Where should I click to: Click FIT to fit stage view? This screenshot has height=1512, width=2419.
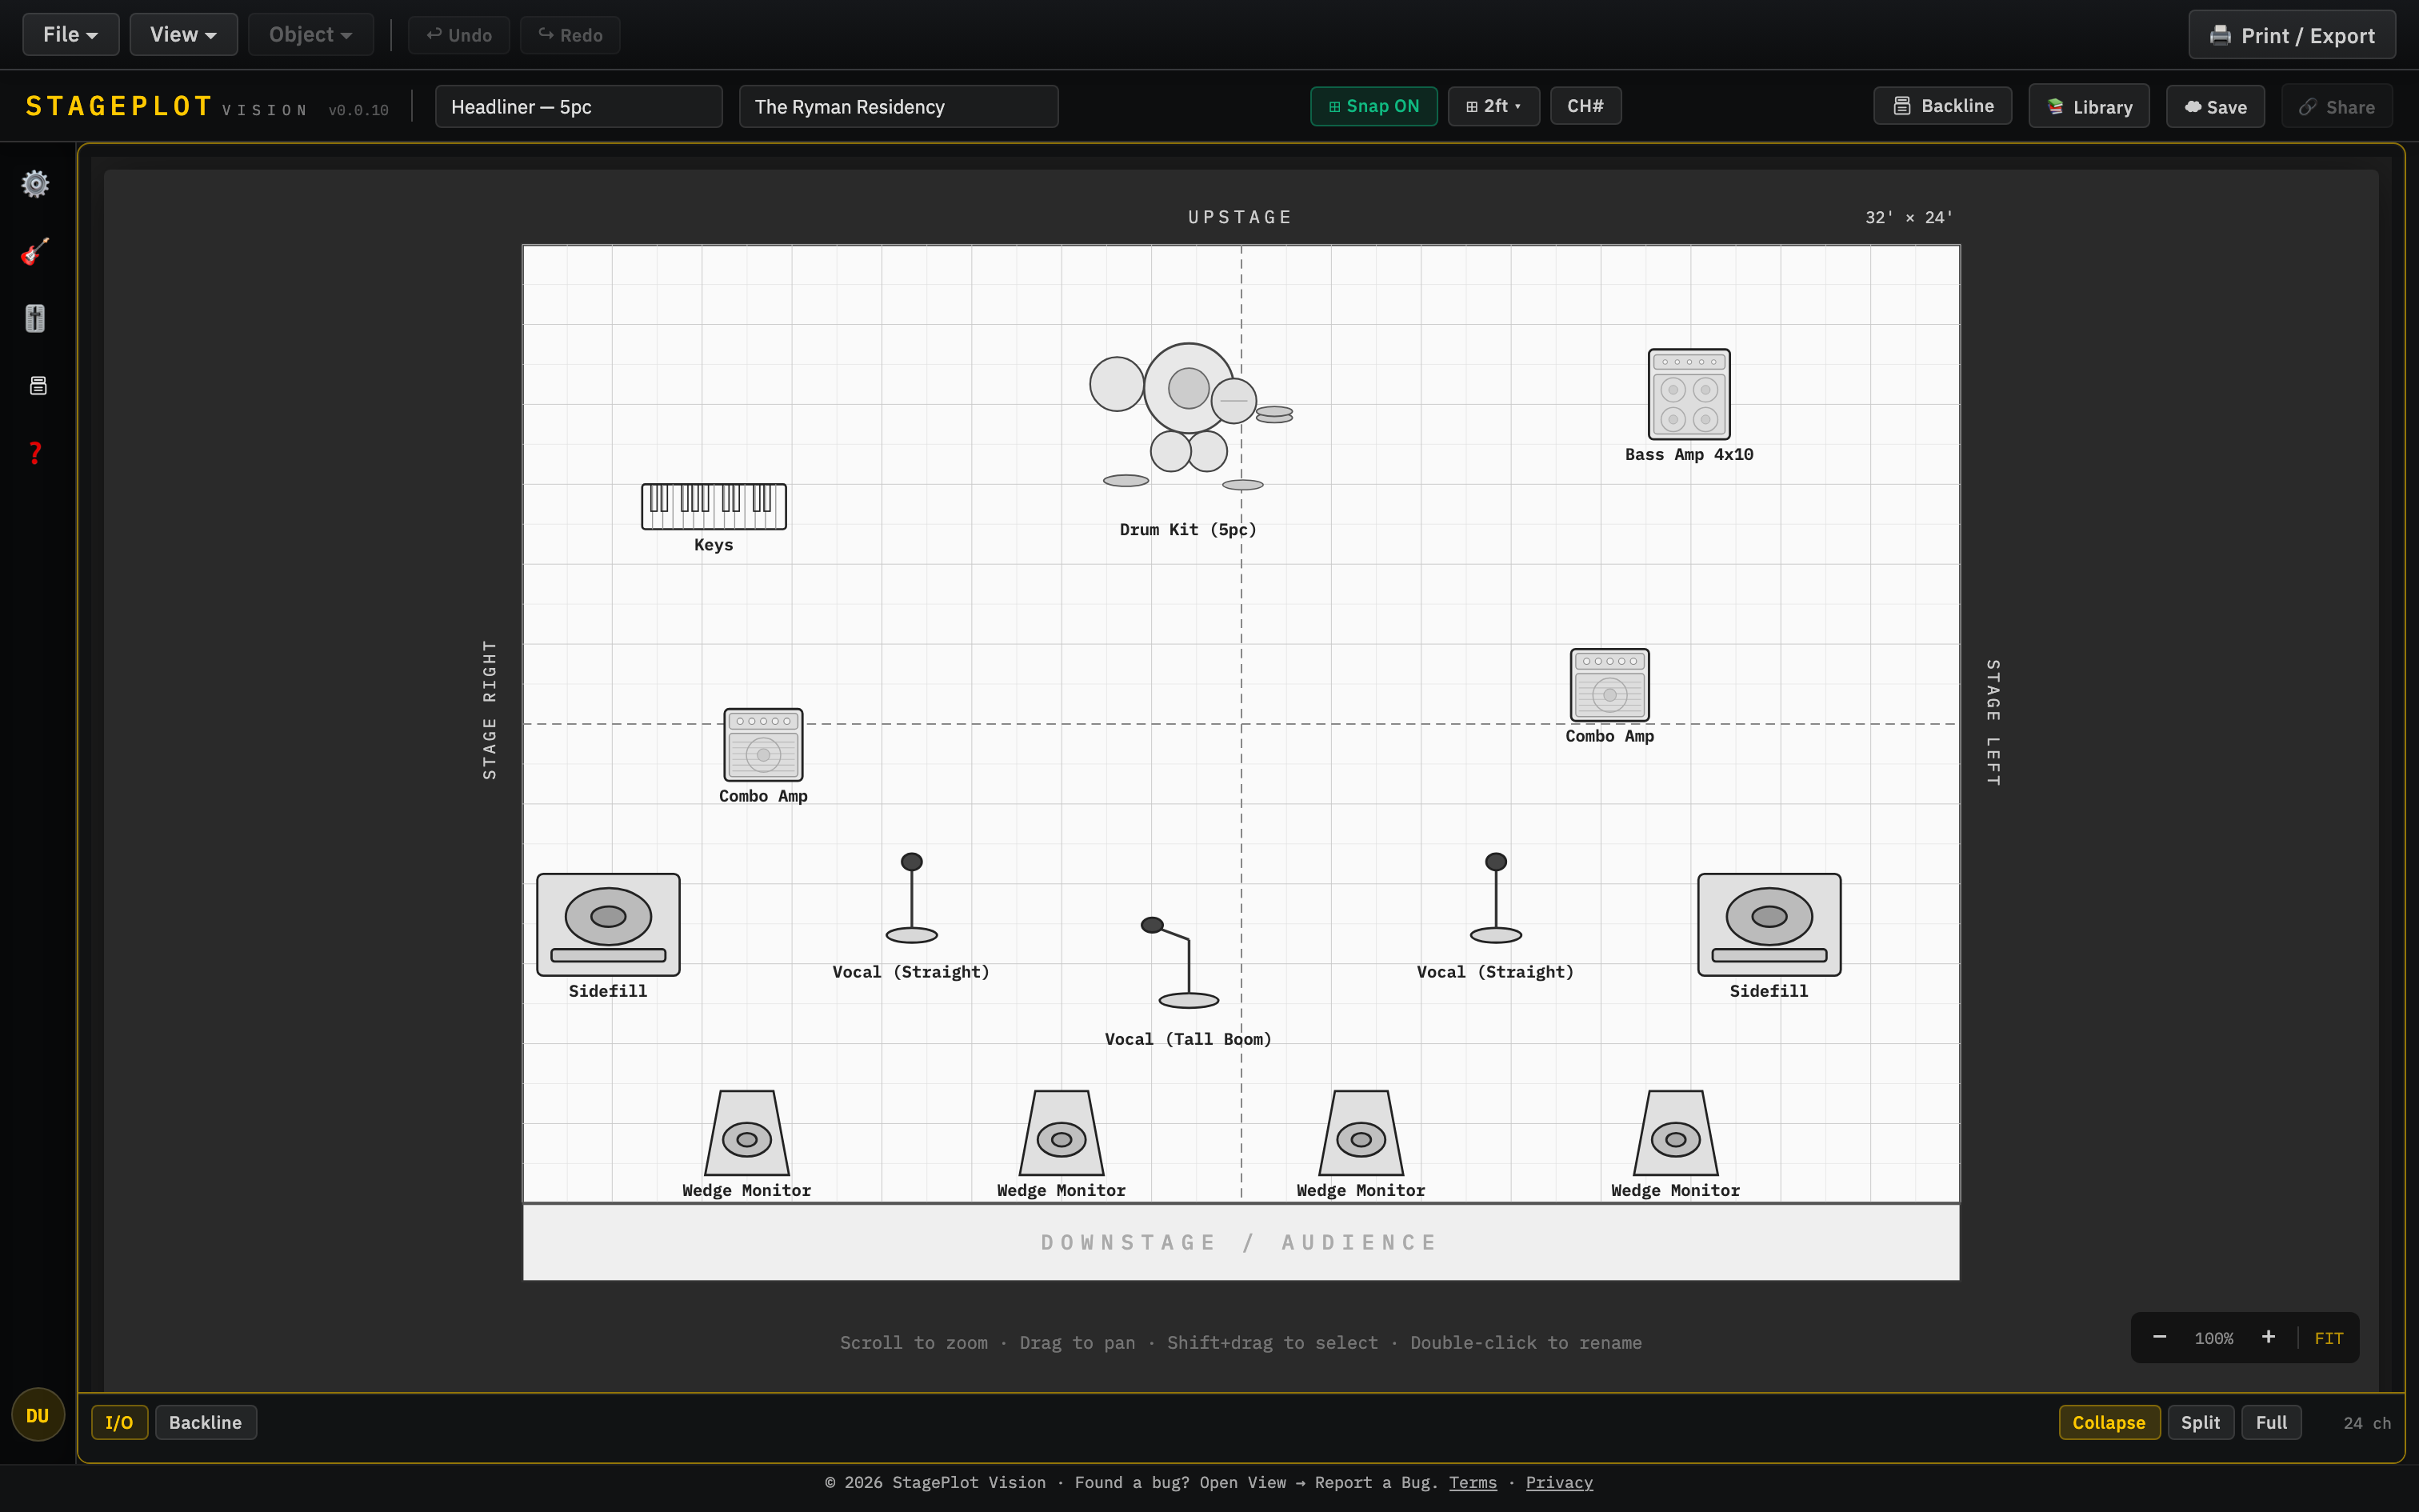click(2328, 1338)
